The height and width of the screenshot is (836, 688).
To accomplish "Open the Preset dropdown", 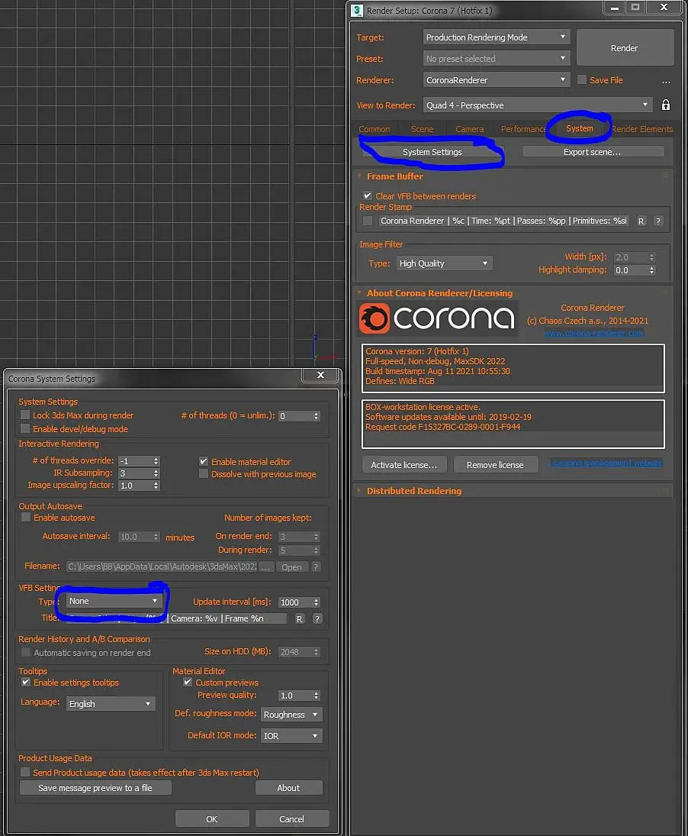I will tap(497, 59).
